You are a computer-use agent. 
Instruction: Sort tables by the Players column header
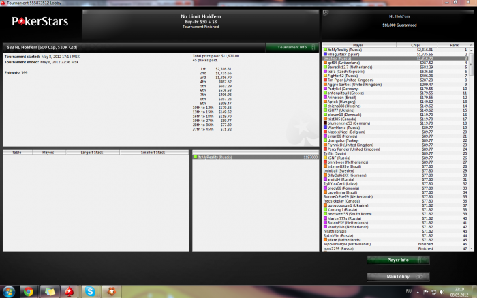click(x=48, y=152)
